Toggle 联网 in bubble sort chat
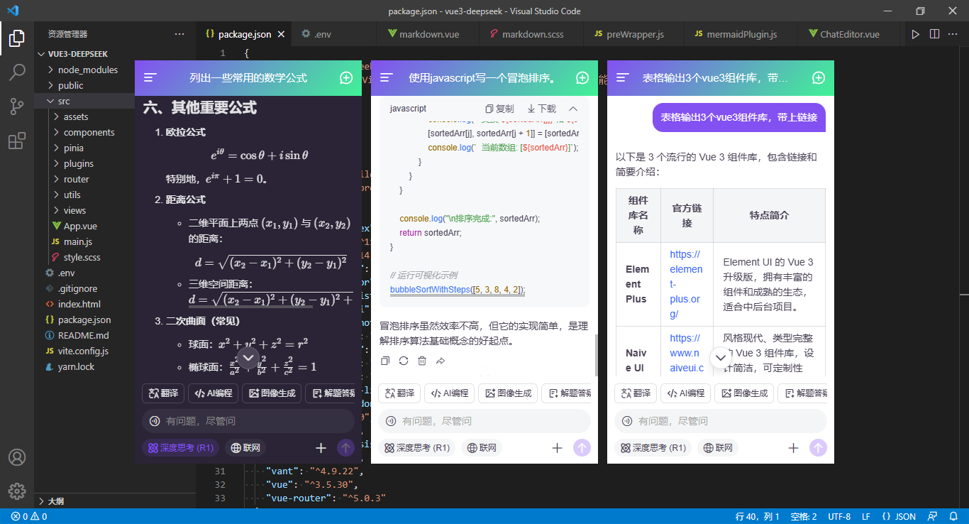This screenshot has height=524, width=969. [x=482, y=448]
